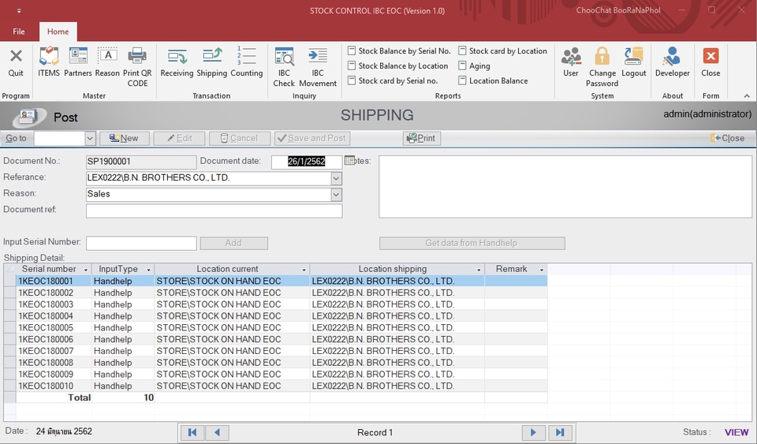This screenshot has height=444, width=757.
Task: Open the Location Balance report
Action: [493, 80]
